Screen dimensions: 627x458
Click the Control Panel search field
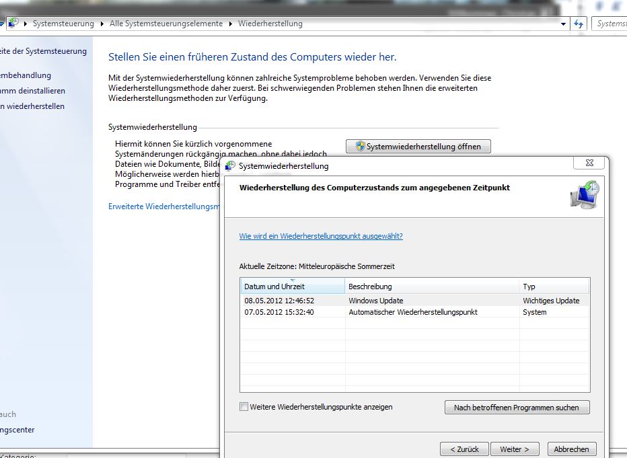610,24
